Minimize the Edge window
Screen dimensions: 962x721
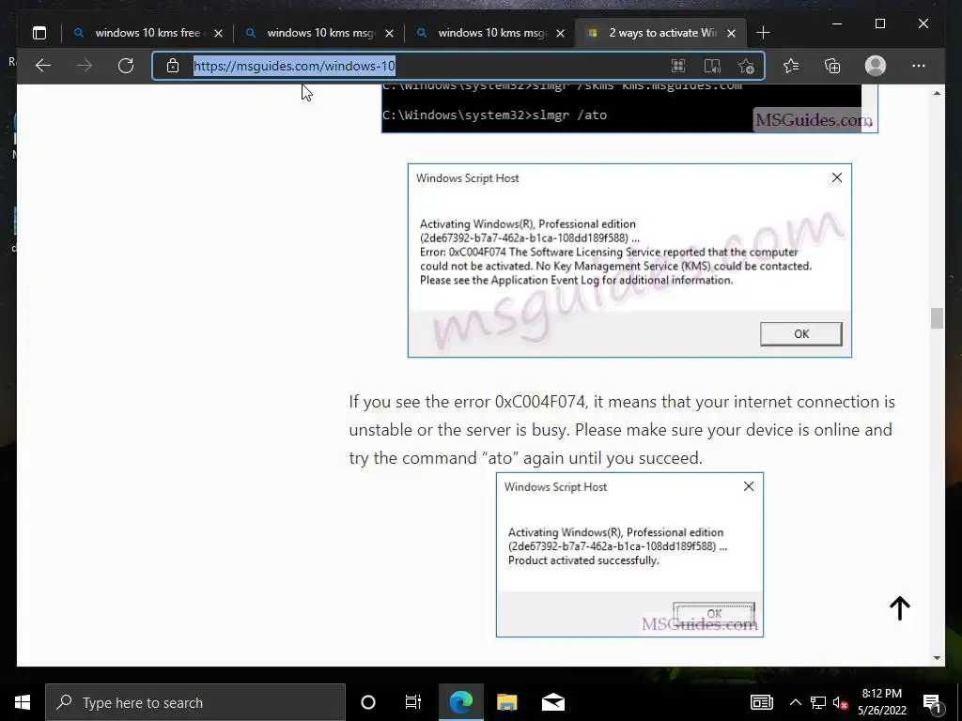point(837,23)
